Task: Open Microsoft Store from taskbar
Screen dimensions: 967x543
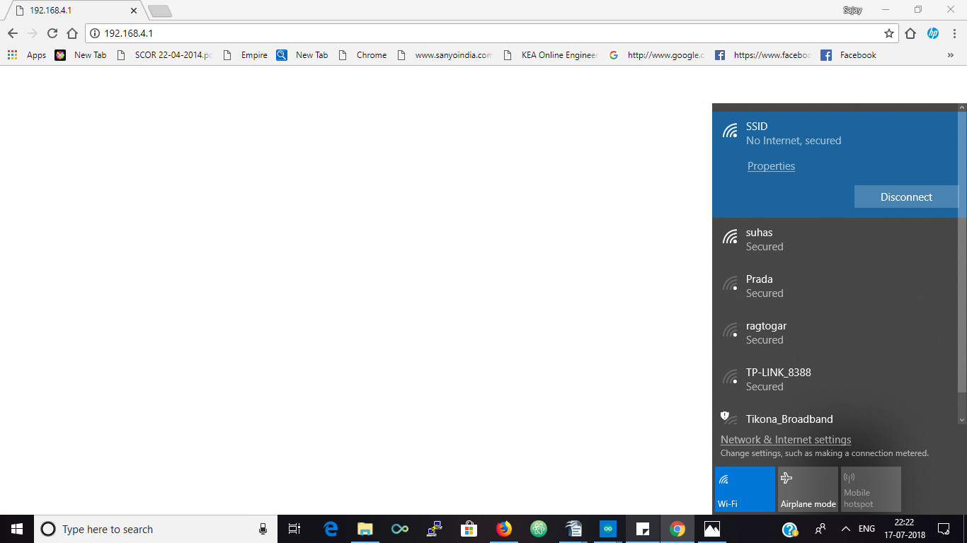Action: click(469, 529)
